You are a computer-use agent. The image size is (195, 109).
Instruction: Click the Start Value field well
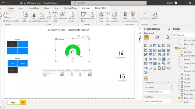(157, 92)
